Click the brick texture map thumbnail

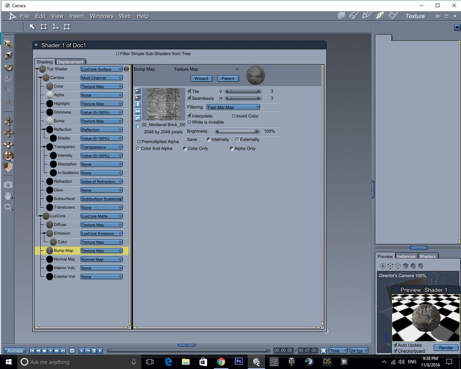[x=164, y=104]
